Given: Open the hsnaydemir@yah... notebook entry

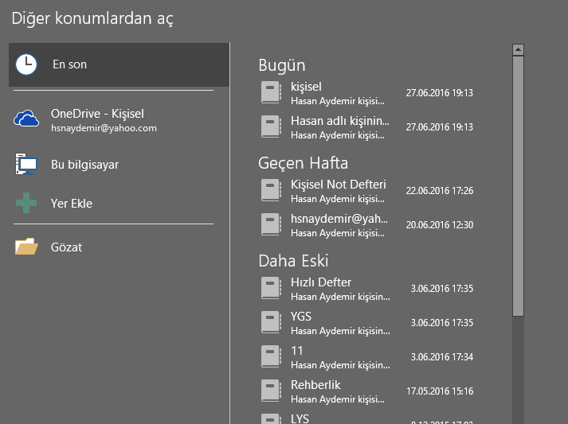Looking at the screenshot, I should [367, 224].
